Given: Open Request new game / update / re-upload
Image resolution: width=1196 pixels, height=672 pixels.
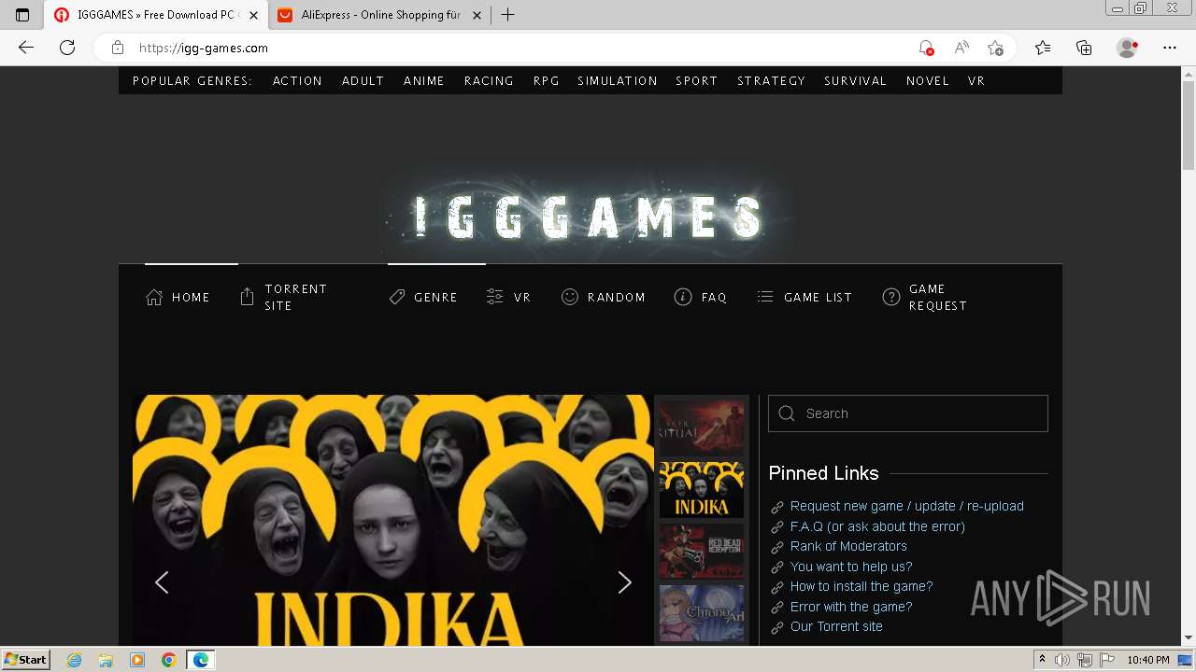Looking at the screenshot, I should 906,506.
